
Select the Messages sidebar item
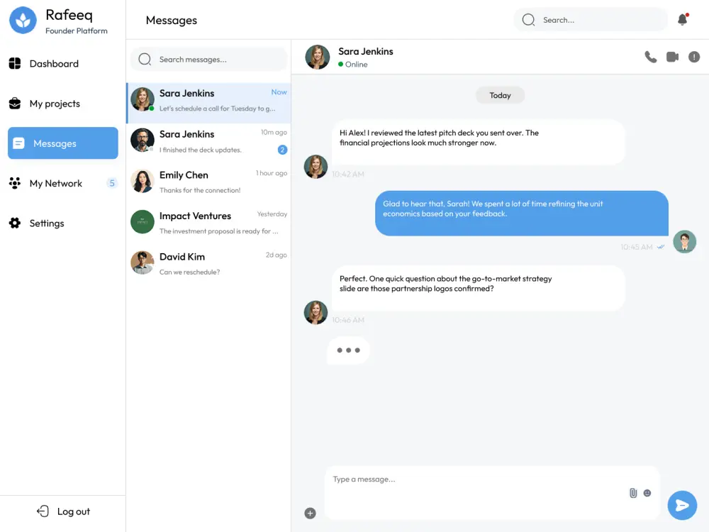[63, 143]
